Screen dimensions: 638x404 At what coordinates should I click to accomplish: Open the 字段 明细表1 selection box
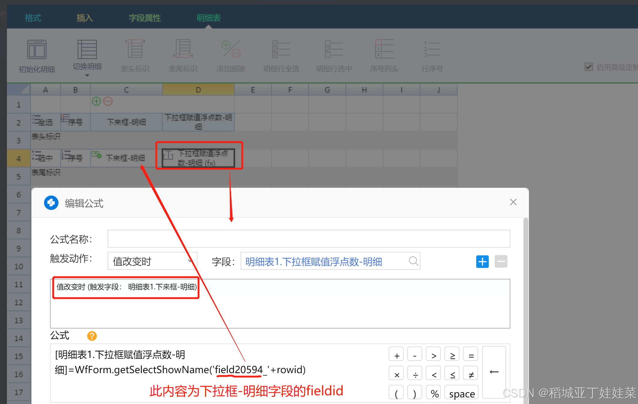pos(324,262)
